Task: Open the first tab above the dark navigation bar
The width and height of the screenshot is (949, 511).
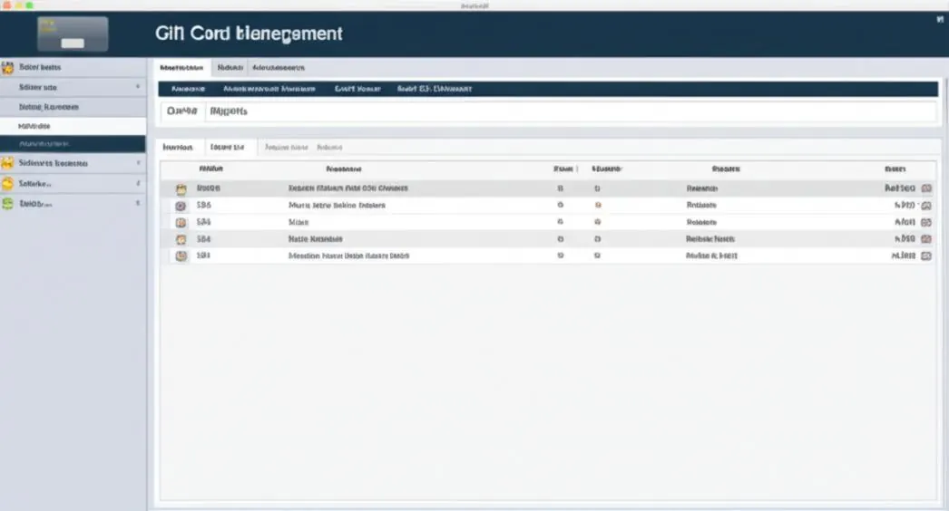Action: [181, 68]
